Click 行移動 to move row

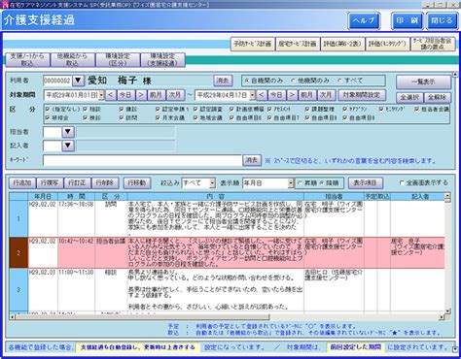coord(136,183)
